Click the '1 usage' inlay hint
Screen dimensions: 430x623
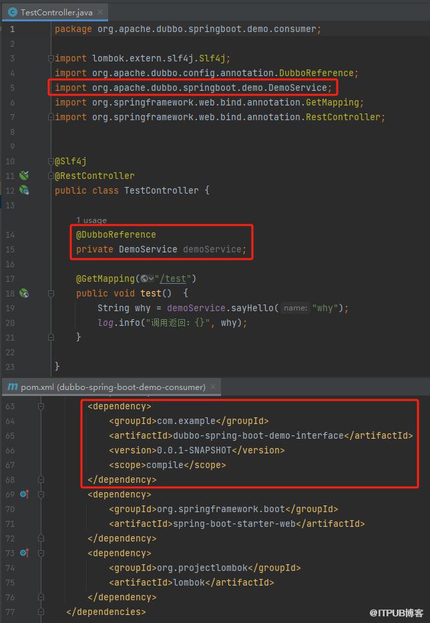click(x=91, y=220)
